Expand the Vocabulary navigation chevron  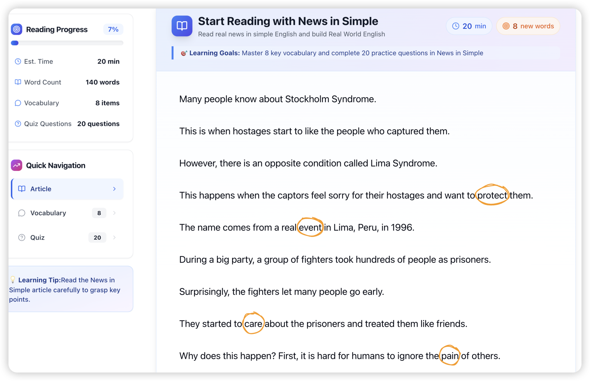(x=114, y=213)
